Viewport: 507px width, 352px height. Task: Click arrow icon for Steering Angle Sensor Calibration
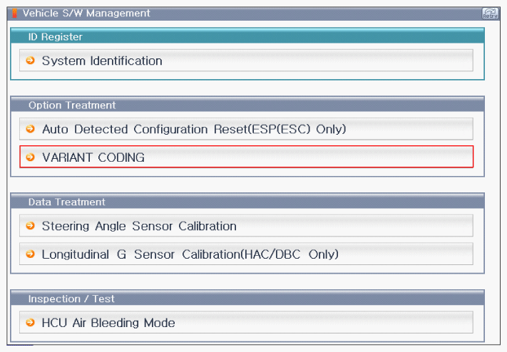click(x=30, y=226)
